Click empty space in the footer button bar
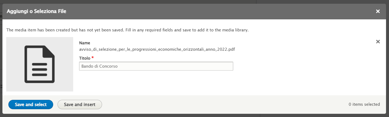 point(216,104)
